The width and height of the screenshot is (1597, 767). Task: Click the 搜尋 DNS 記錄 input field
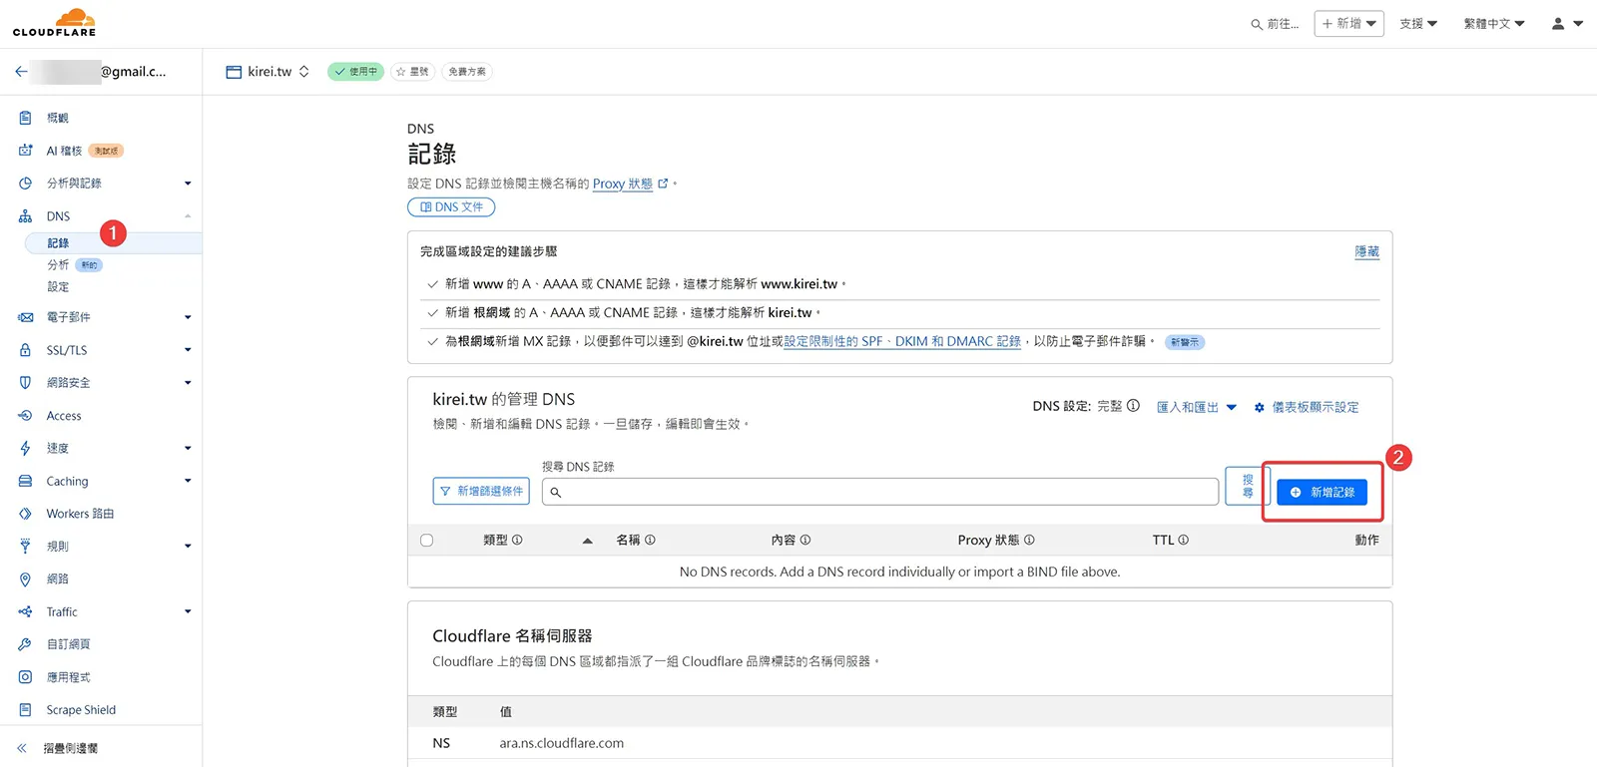880,492
